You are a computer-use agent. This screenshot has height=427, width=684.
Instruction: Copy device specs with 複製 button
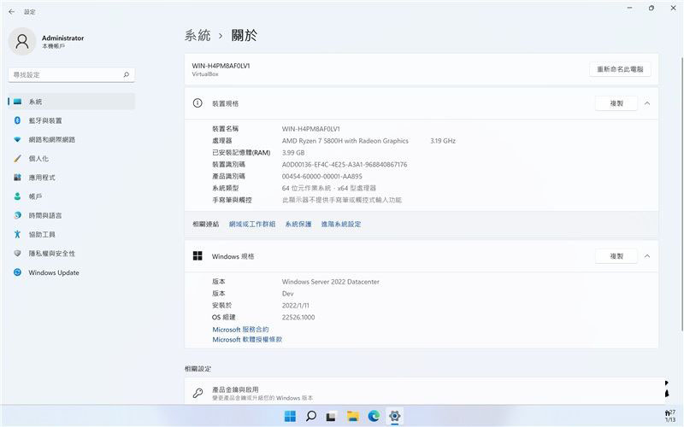tap(616, 103)
